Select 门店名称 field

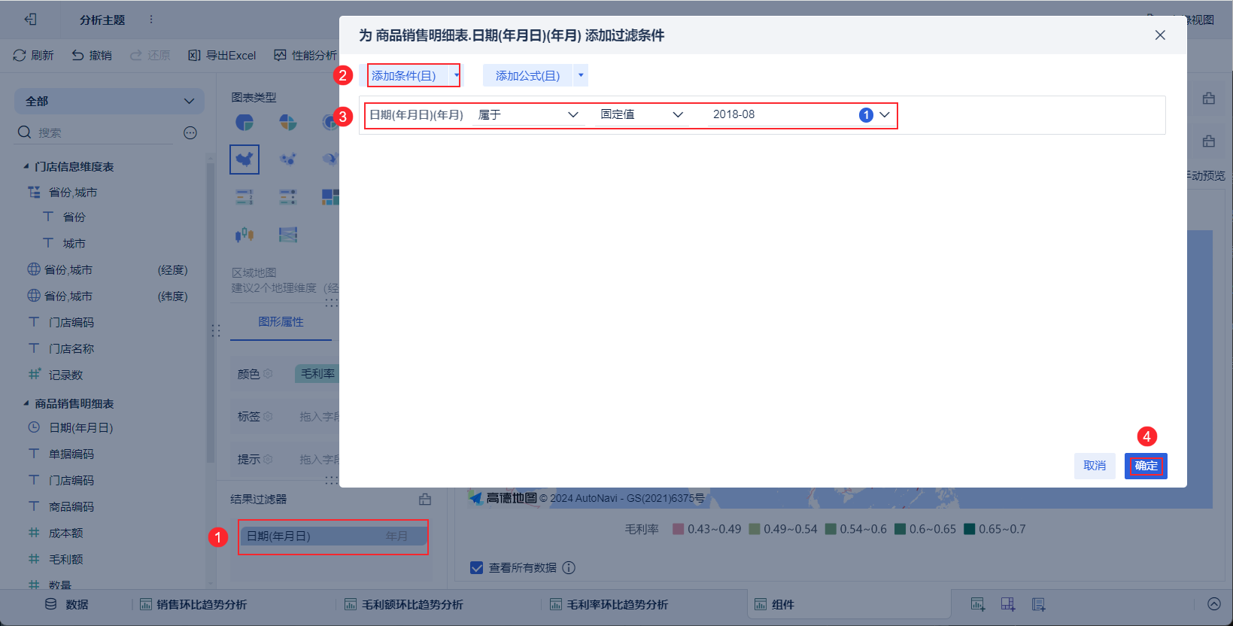[x=71, y=348]
